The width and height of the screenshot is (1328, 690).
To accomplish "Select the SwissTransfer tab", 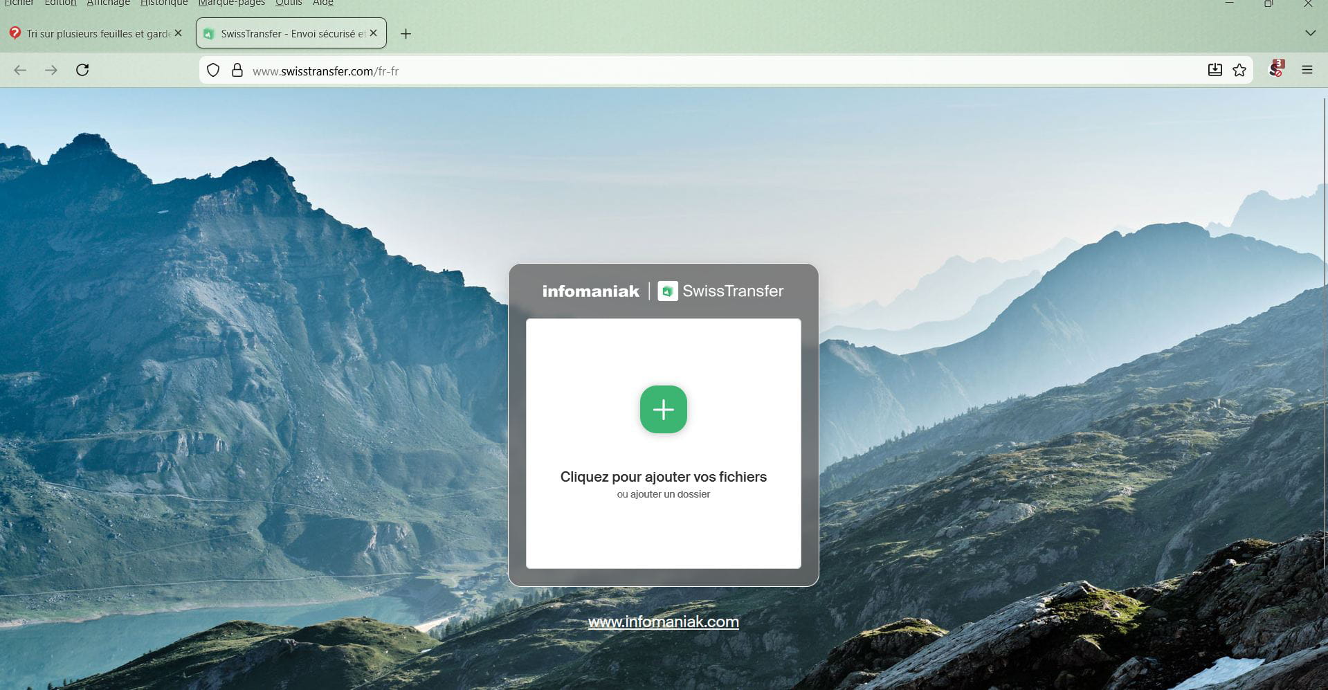I will click(291, 33).
